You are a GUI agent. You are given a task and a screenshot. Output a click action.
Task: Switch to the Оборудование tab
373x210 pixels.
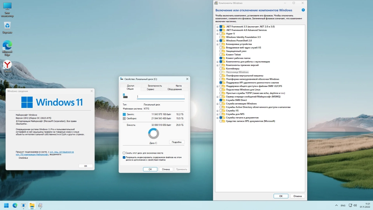175,89
